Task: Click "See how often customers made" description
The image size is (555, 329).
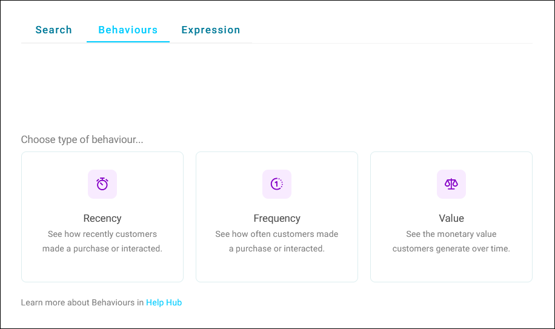Action: [277, 234]
